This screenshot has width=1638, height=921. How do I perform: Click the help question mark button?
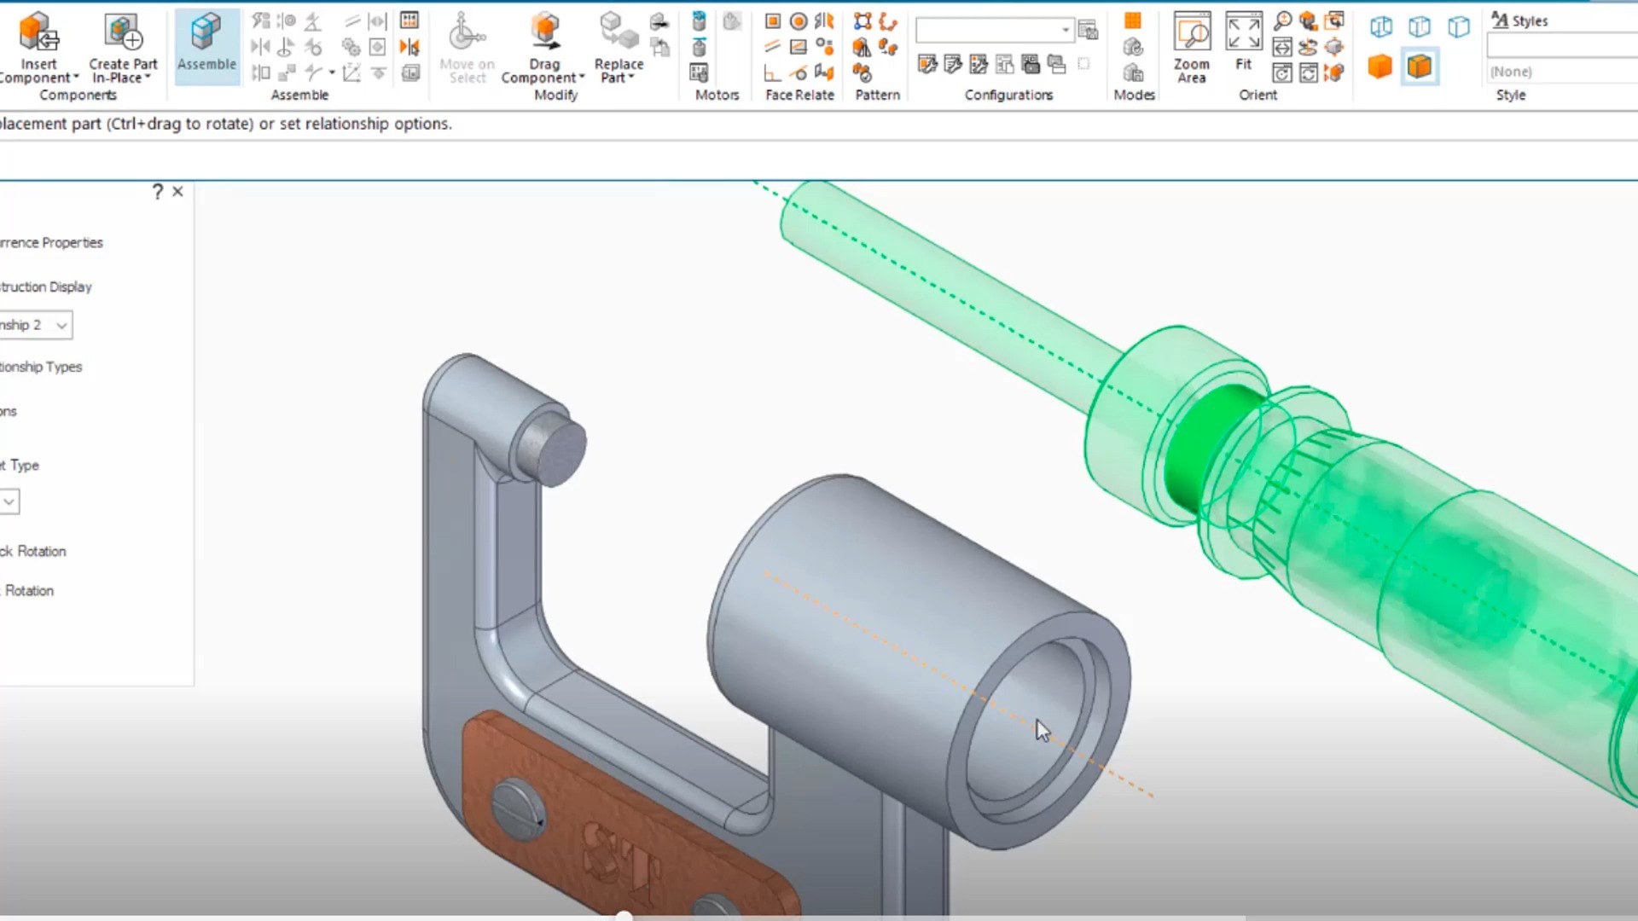point(157,192)
